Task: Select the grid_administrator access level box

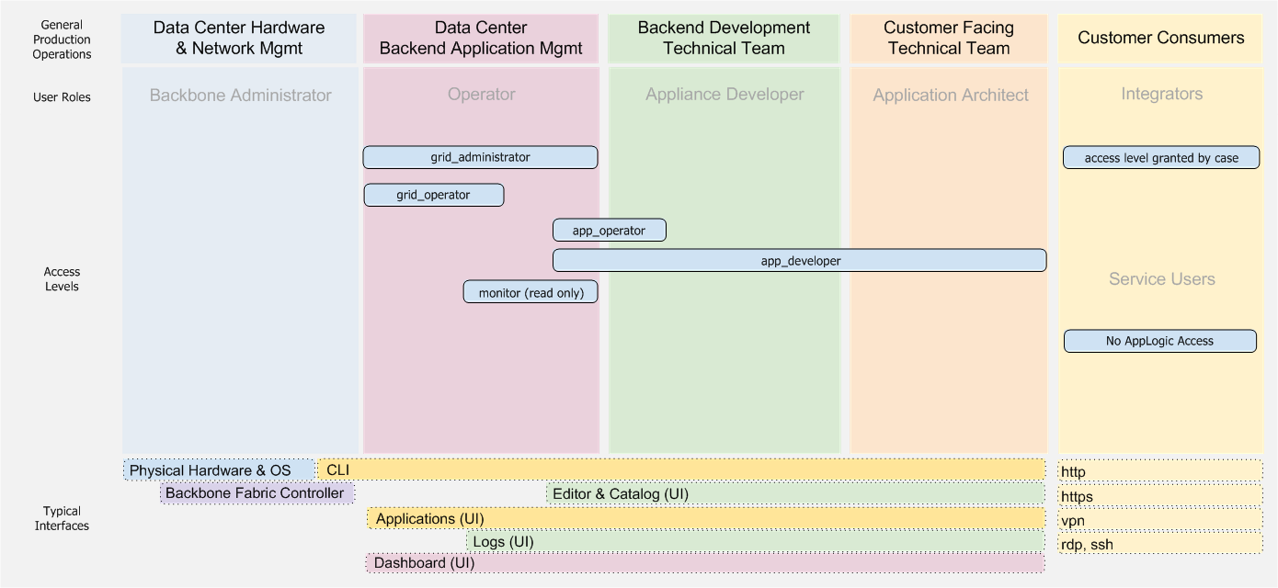Action: 481,157
